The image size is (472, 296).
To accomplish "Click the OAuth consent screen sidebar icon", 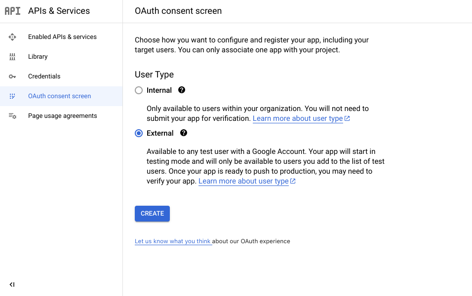I will point(12,96).
